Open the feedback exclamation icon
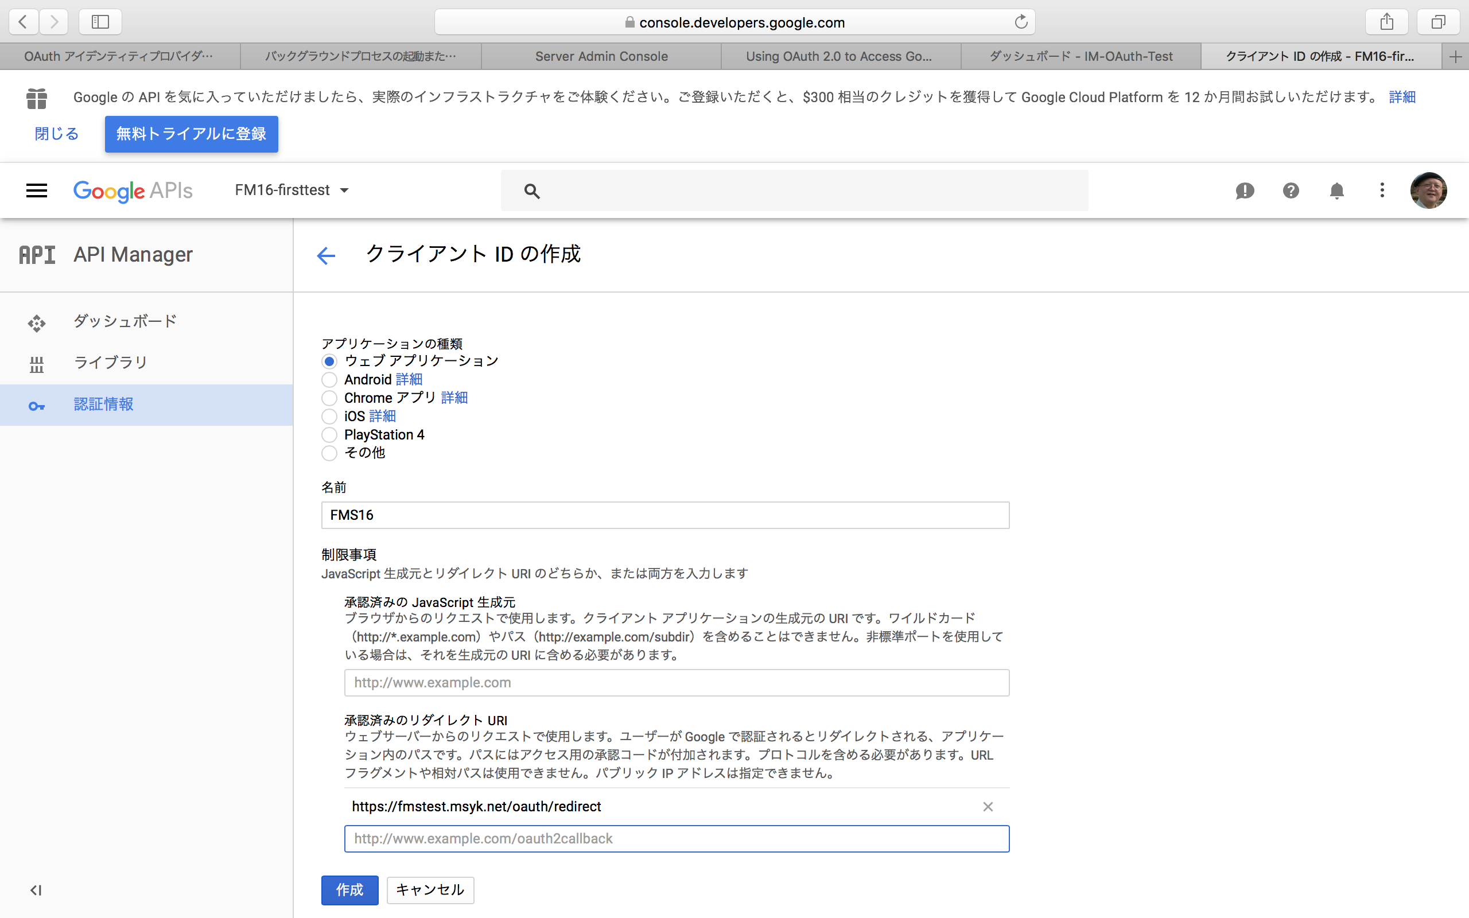The width and height of the screenshot is (1469, 918). (x=1245, y=190)
